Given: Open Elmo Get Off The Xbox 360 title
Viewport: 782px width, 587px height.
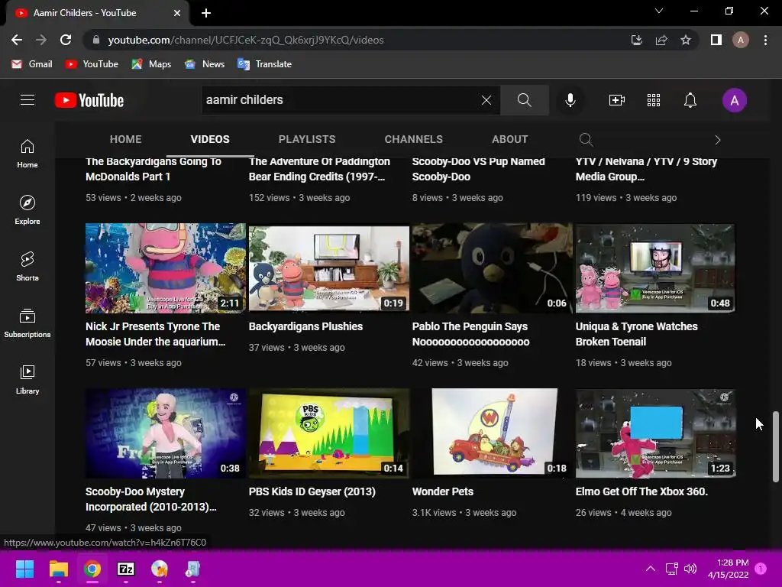Looking at the screenshot, I should 641,491.
